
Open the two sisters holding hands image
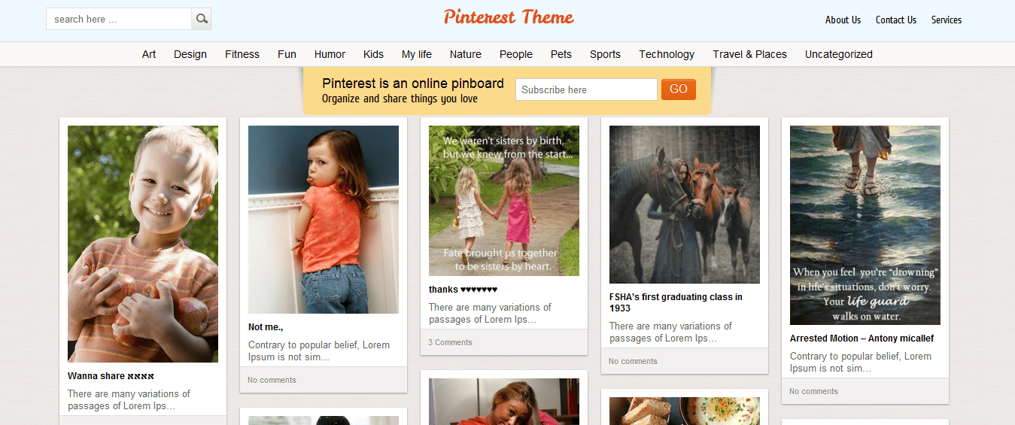point(504,201)
